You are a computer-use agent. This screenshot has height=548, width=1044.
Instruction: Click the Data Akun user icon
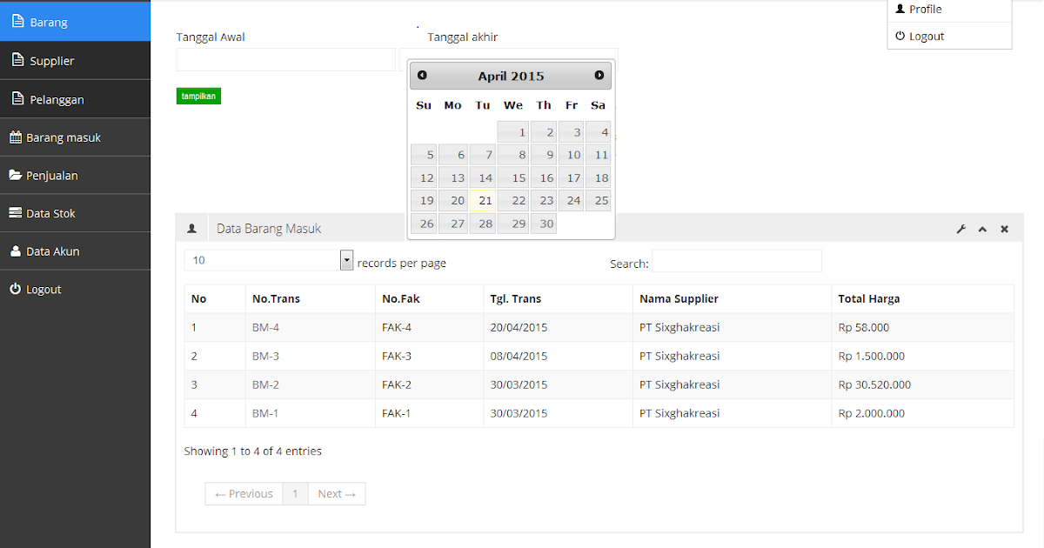point(18,251)
